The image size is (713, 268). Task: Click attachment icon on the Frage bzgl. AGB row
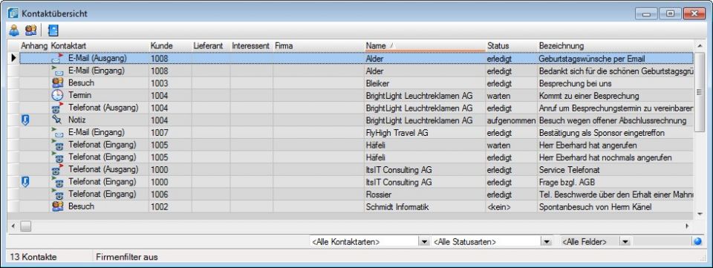(25, 182)
